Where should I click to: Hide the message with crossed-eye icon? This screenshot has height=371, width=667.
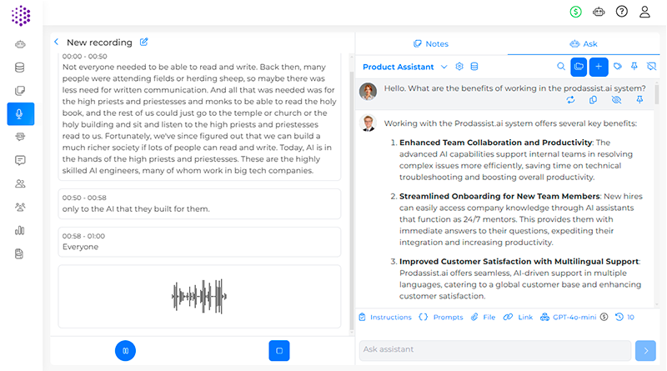pyautogui.click(x=616, y=100)
